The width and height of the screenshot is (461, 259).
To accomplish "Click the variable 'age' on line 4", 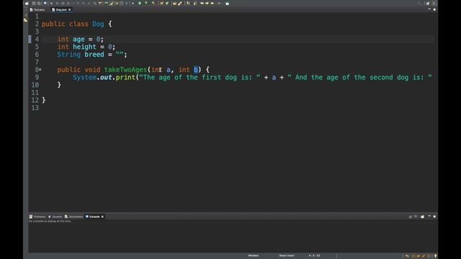I will click(x=79, y=40).
